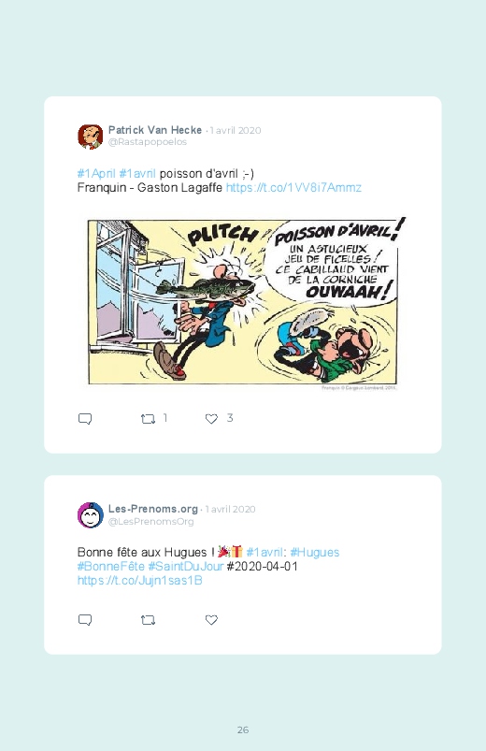Viewport: 486px width, 751px height.
Task: Click the Les-Prenoms.org display name
Action: [x=153, y=508]
